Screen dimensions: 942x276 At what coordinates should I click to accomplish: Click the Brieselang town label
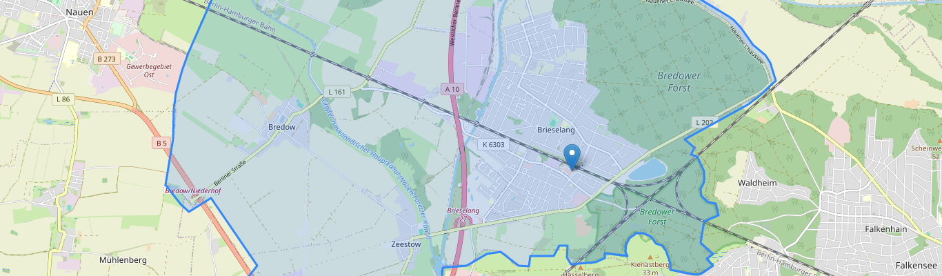tap(556, 130)
